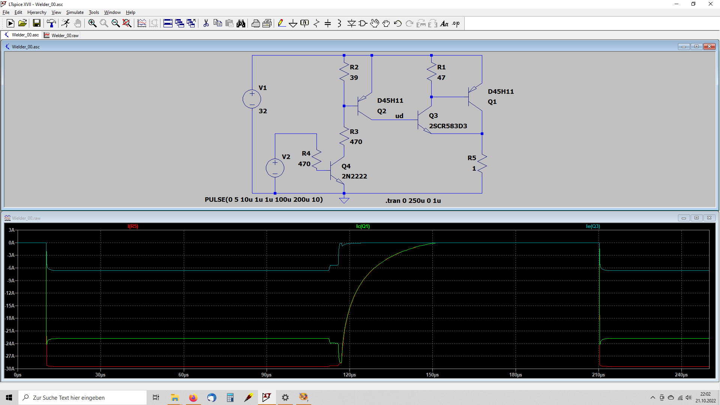Place a capacitor from toolbar

(x=328, y=24)
